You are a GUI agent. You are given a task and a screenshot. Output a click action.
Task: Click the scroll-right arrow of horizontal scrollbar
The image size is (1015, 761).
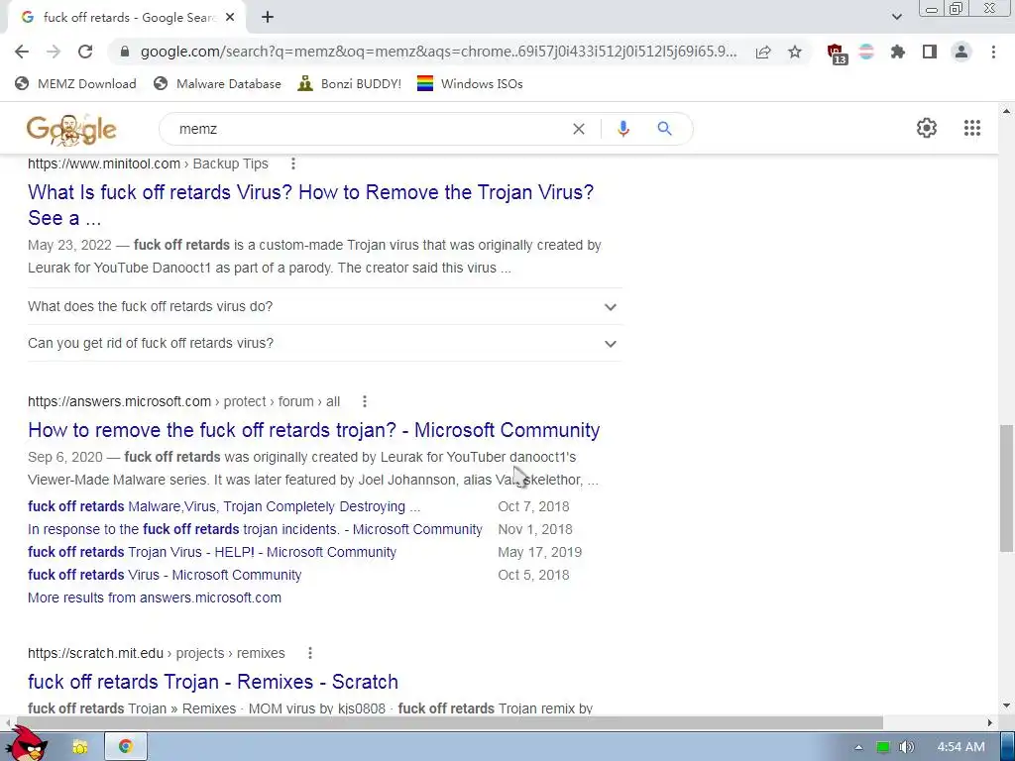[x=990, y=722]
